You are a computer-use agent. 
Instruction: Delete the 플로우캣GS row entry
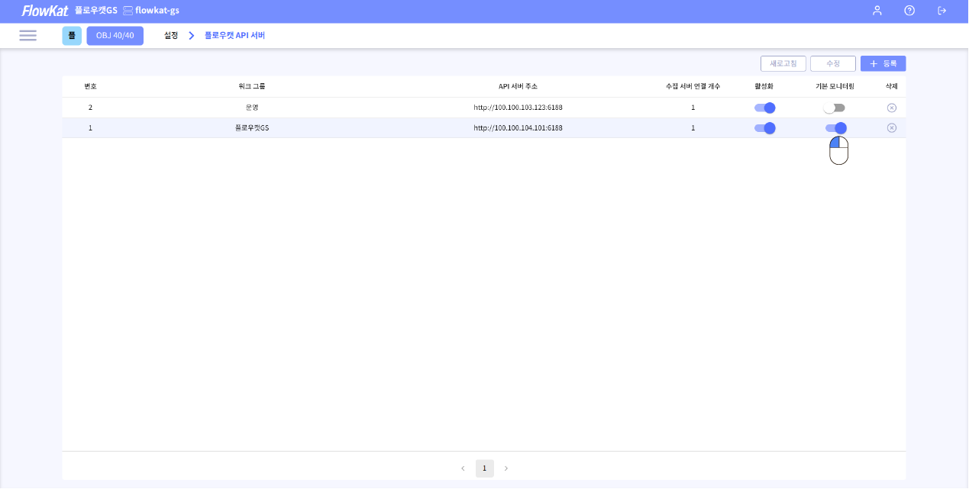coord(891,128)
